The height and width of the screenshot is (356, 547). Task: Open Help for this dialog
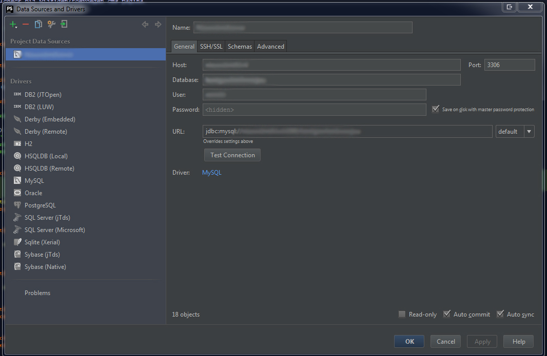(519, 341)
